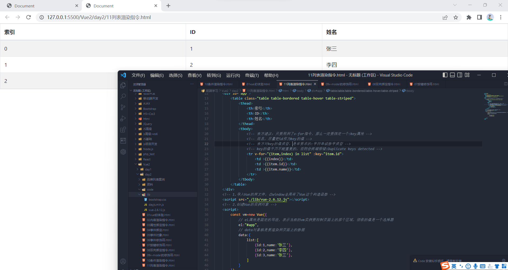Open 09v-model的修饰符.html in the Explorer

(x=163, y=255)
